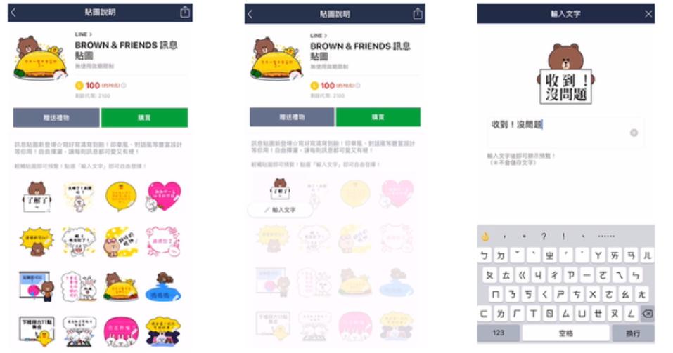Tap the 空格 space key
Viewport: 673px width, 353px height.
(565, 333)
